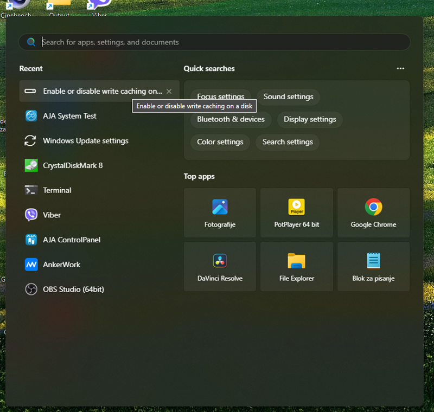Open Display settings quick search
Viewport: 434px width, 412px height.
[310, 119]
